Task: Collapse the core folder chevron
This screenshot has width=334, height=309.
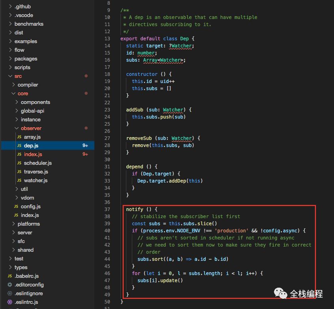Action: (x=13, y=93)
